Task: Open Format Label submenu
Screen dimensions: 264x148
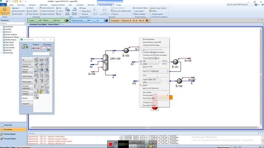Action: click(x=154, y=95)
